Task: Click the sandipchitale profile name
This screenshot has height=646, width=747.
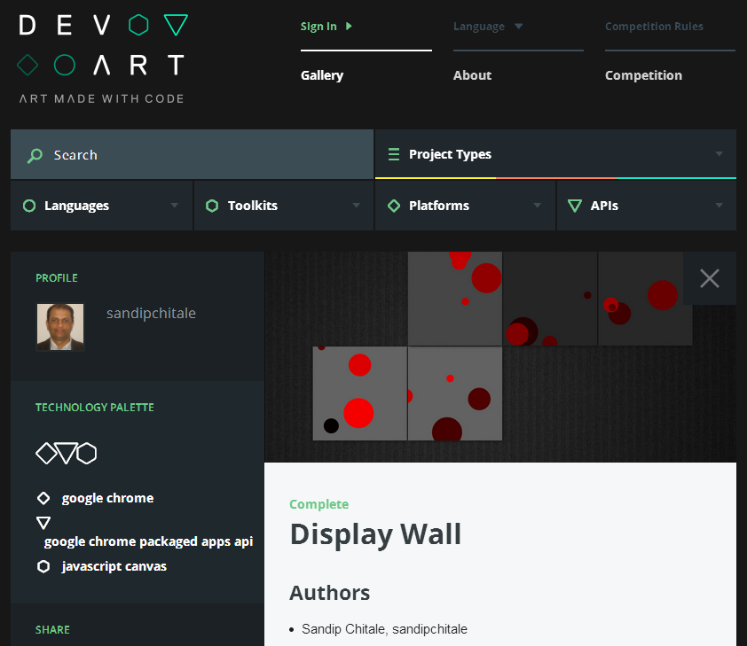Action: pos(151,313)
